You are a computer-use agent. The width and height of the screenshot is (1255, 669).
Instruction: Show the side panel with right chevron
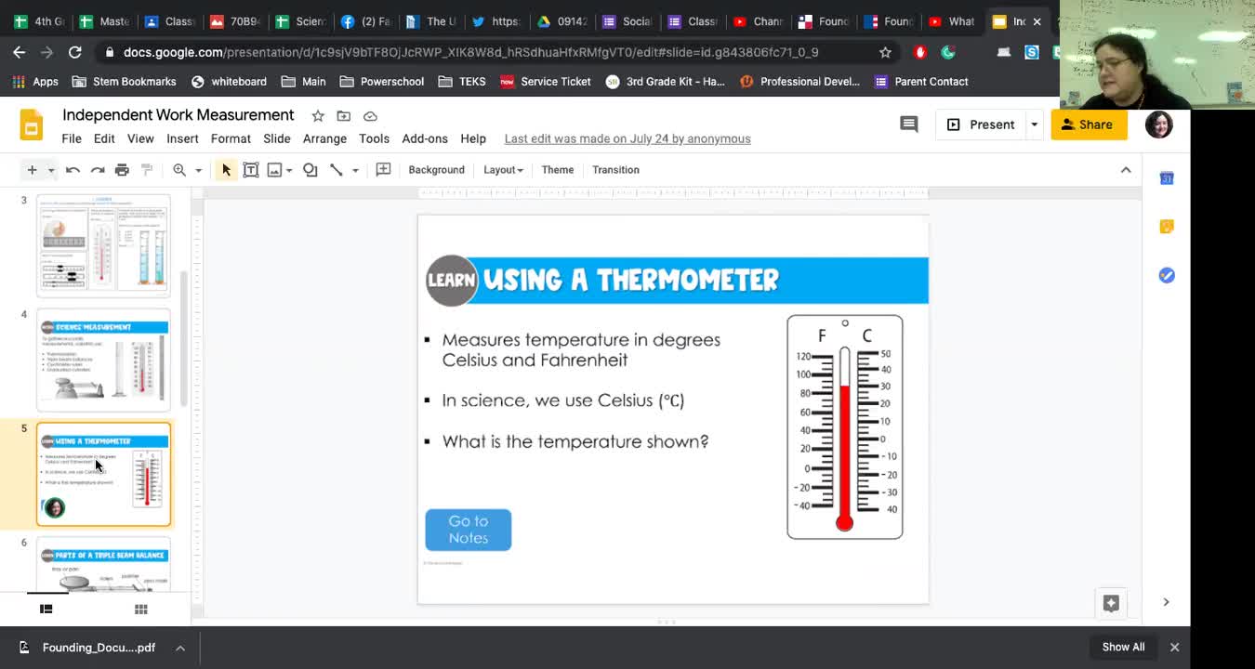(1166, 602)
